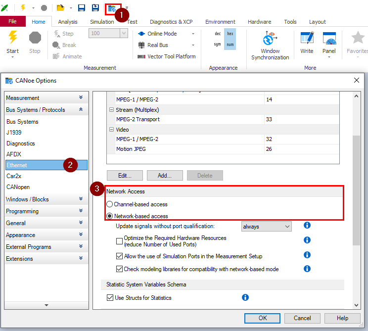Open the Diagnostics & XCP tab
368x331 pixels.
click(x=171, y=22)
